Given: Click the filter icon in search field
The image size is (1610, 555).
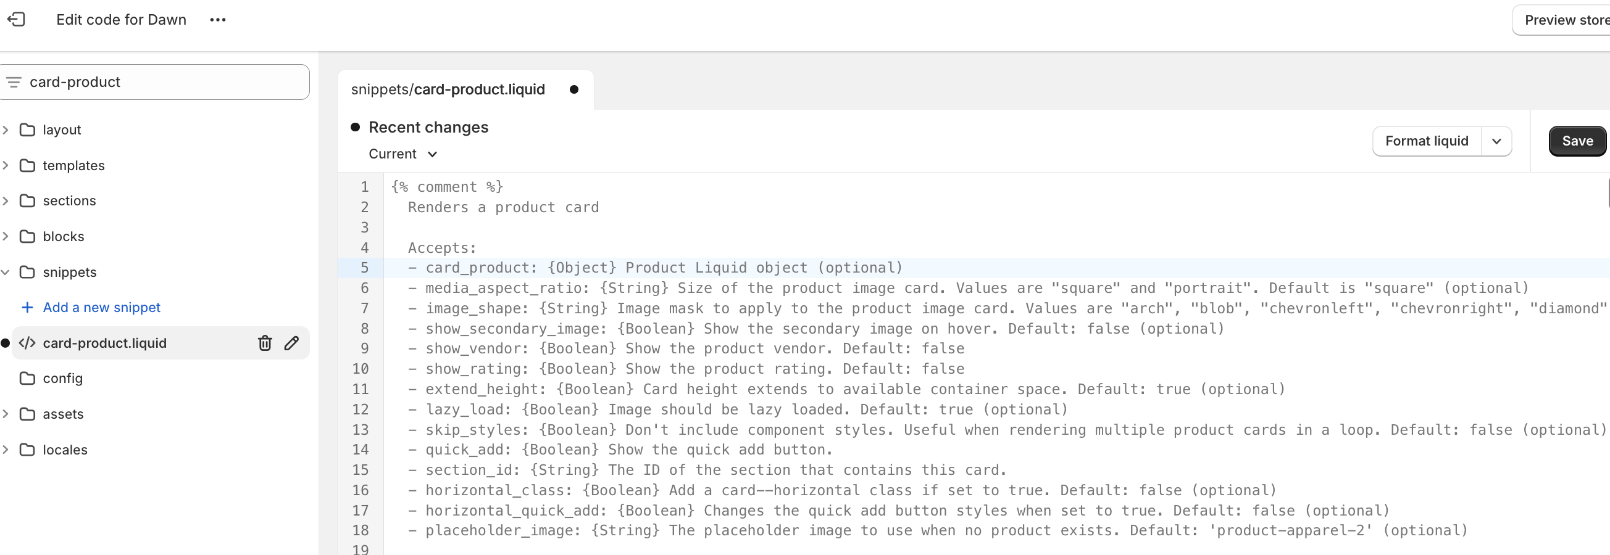Looking at the screenshot, I should [x=14, y=82].
